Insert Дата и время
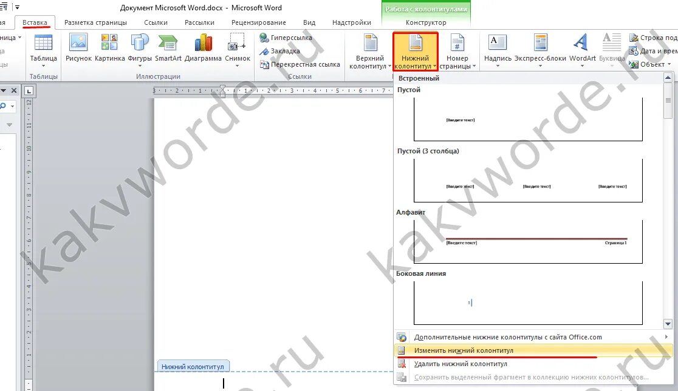This screenshot has height=391, width=678. [653, 52]
